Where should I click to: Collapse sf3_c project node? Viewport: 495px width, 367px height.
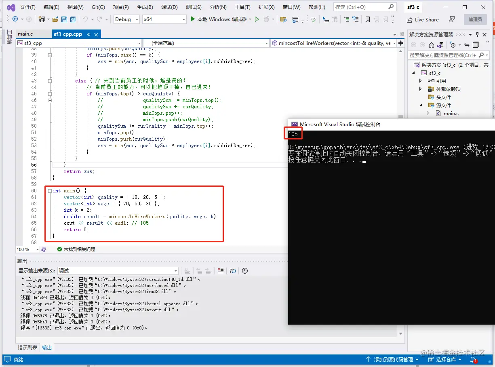pos(413,73)
